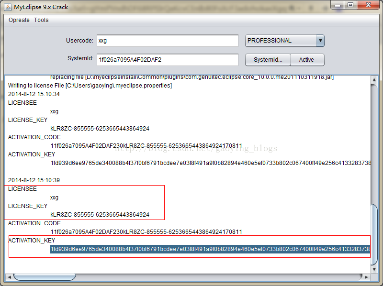This screenshot has height=286, width=383.
Task: Click the Usercode input field
Action: point(167,41)
